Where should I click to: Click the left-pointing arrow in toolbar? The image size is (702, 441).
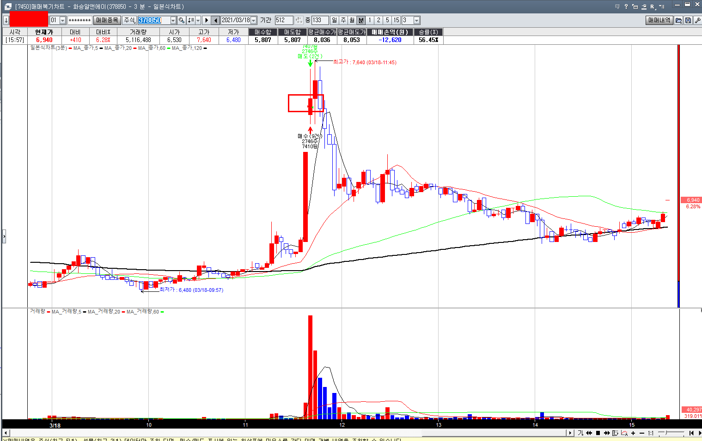point(216,20)
